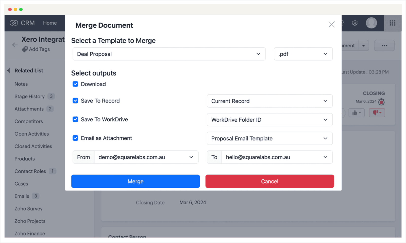Uncheck the Save To Record checkbox

[75, 101]
